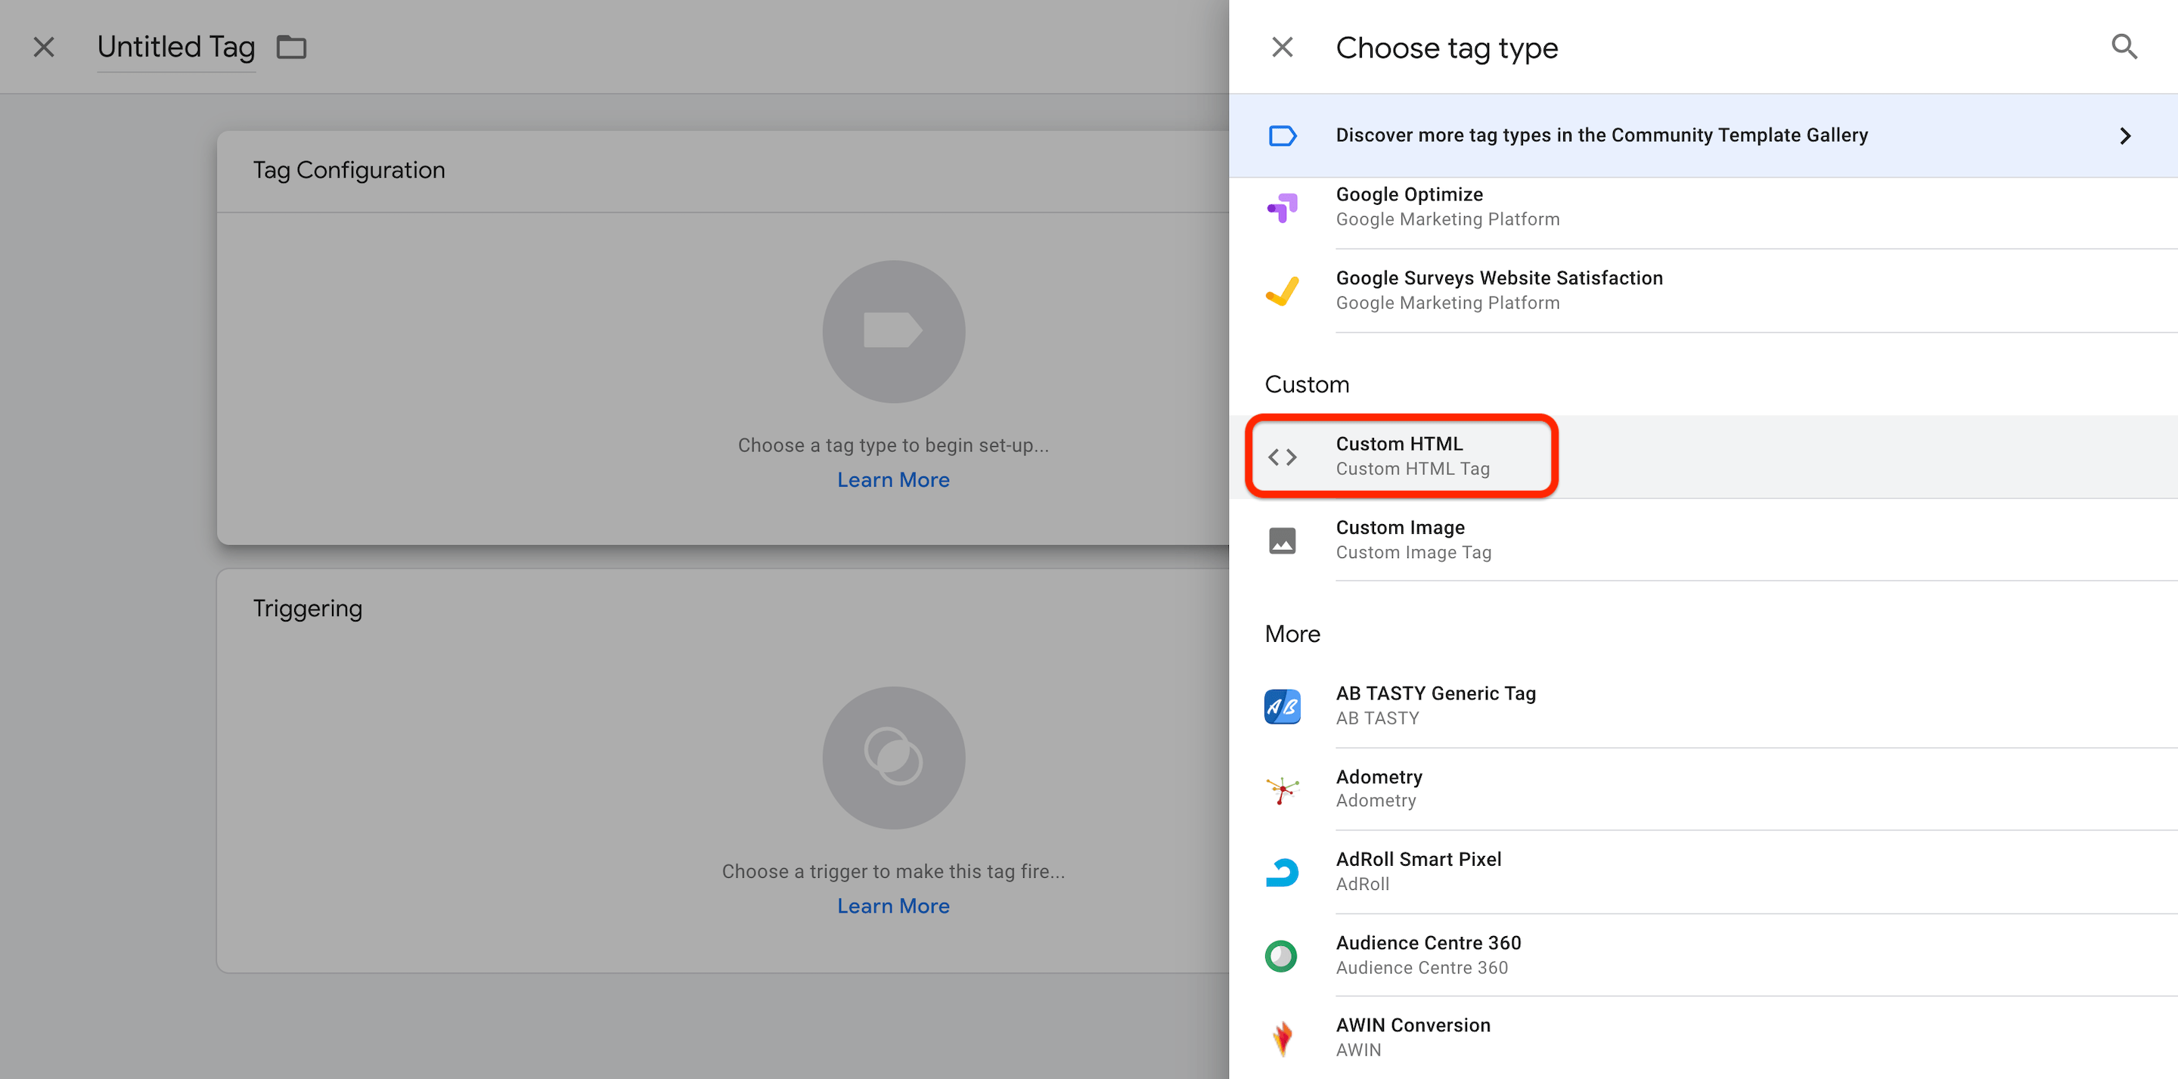
Task: Choose the AWIN Conversion flame icon
Action: [x=1282, y=1037]
